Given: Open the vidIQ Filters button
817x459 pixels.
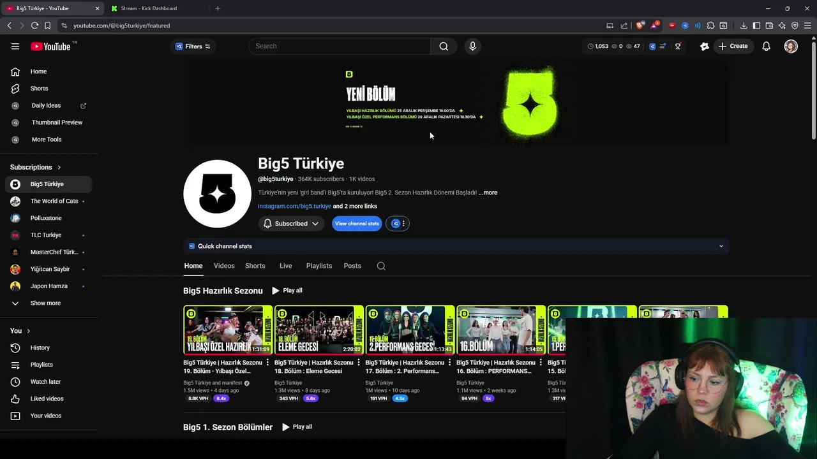Looking at the screenshot, I should tap(193, 47).
